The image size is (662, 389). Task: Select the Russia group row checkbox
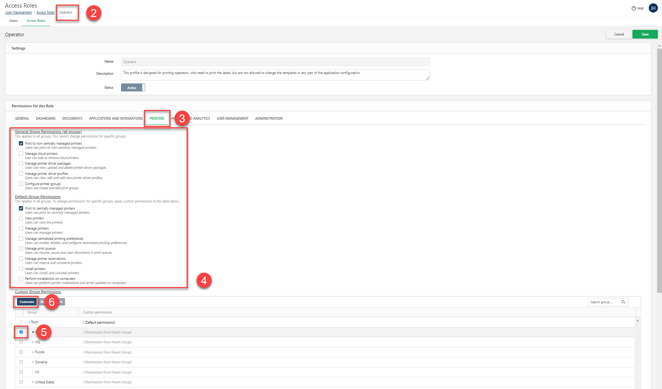click(21, 352)
